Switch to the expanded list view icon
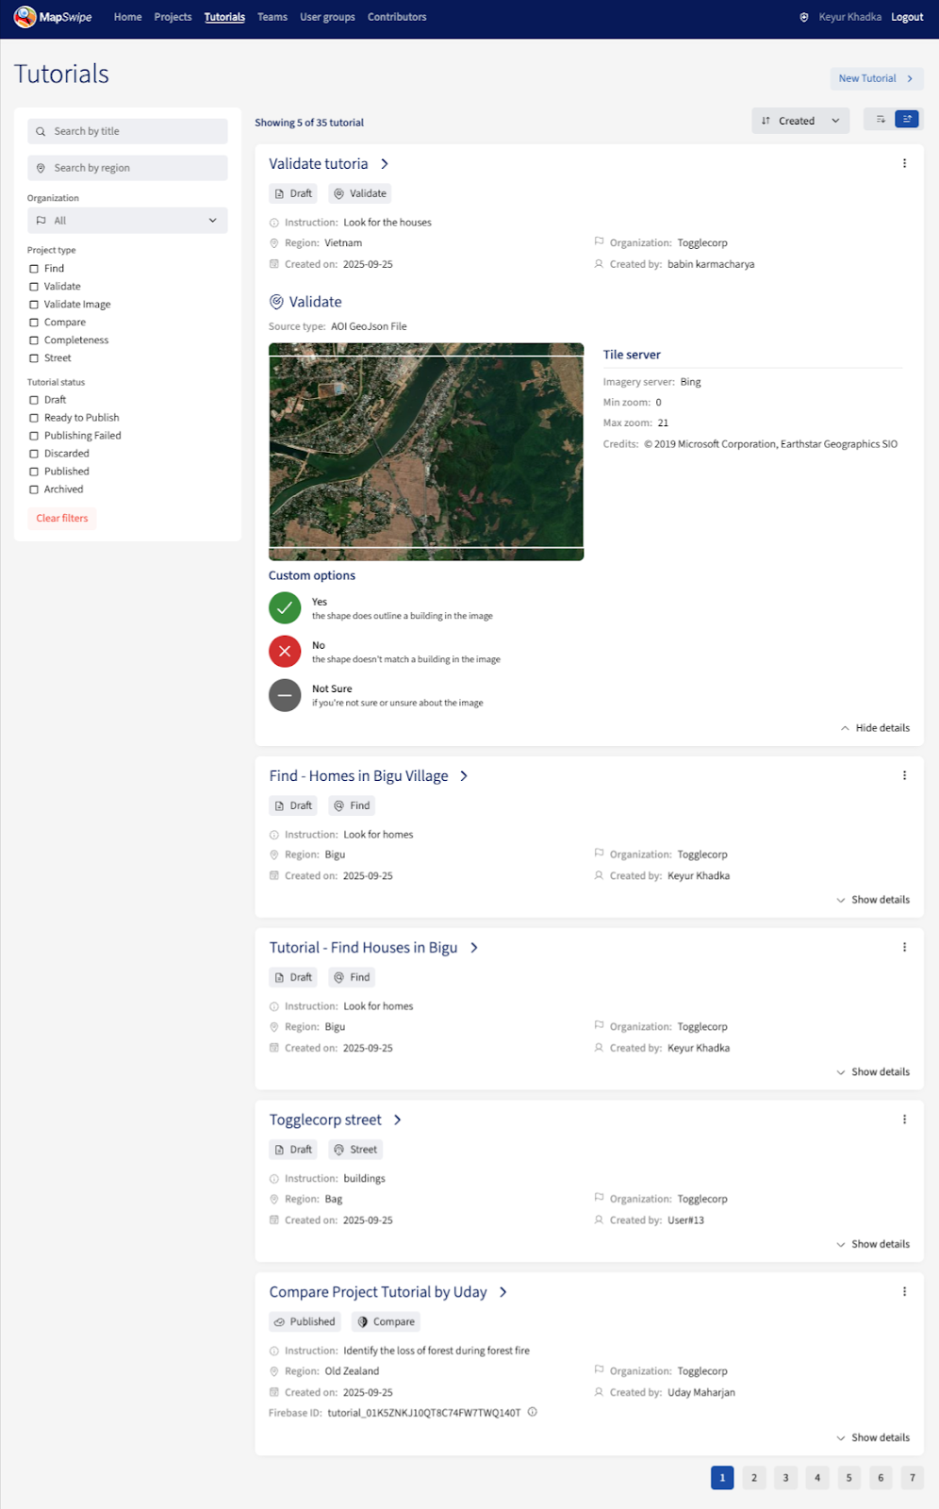 (906, 120)
